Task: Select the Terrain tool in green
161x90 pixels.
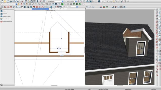Action: [62, 4]
